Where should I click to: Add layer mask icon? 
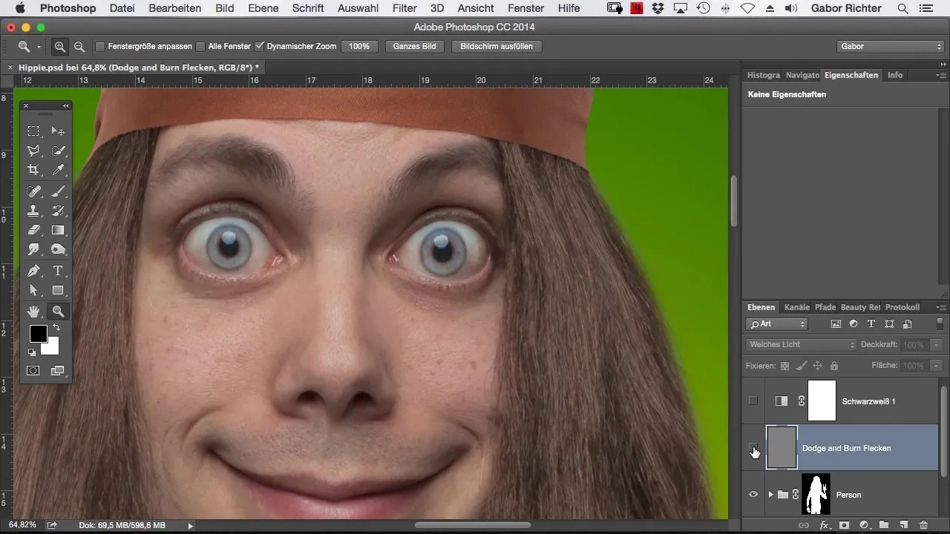tap(844, 525)
